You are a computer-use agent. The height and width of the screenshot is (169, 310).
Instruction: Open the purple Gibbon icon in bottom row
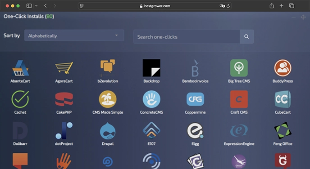(x=239, y=161)
